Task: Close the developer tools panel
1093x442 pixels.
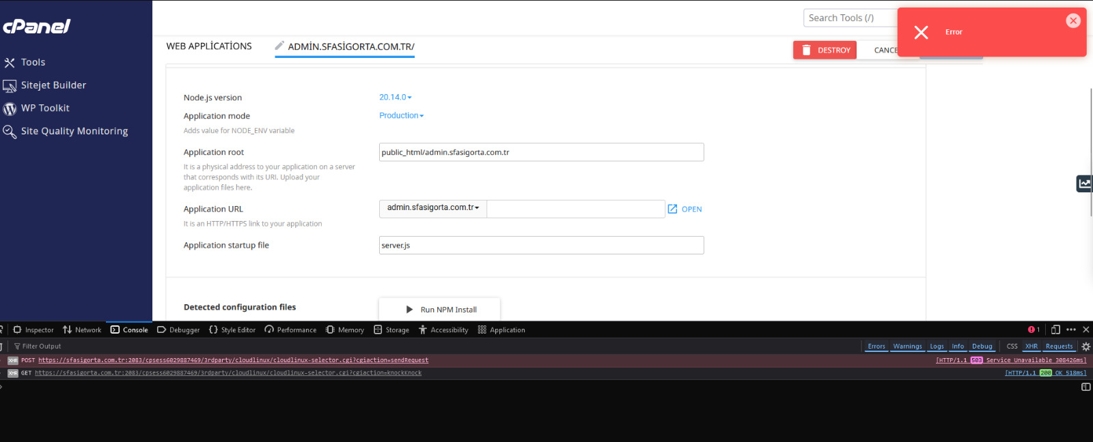Action: (1086, 329)
